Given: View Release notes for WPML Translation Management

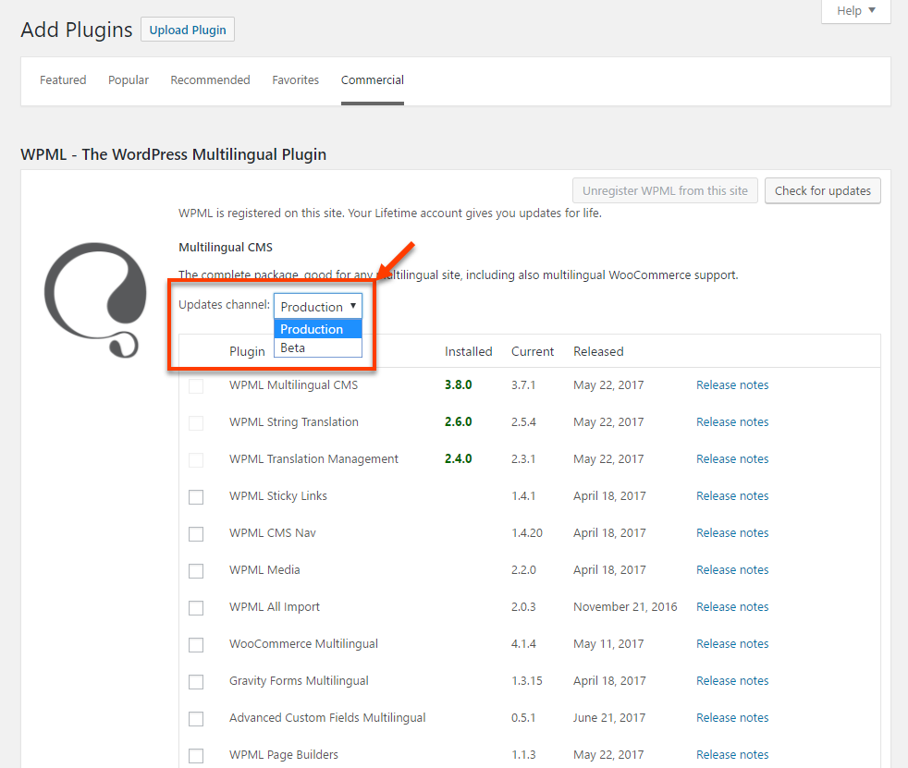Looking at the screenshot, I should (x=732, y=459).
